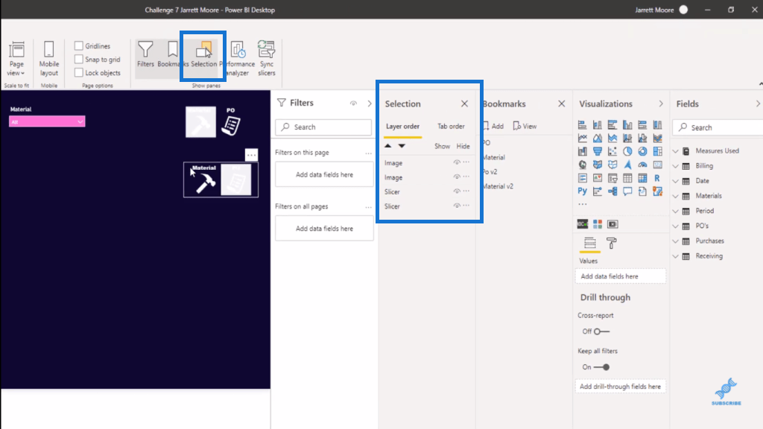
Task: Enable the Snap to grid checkbox
Action: (79, 60)
